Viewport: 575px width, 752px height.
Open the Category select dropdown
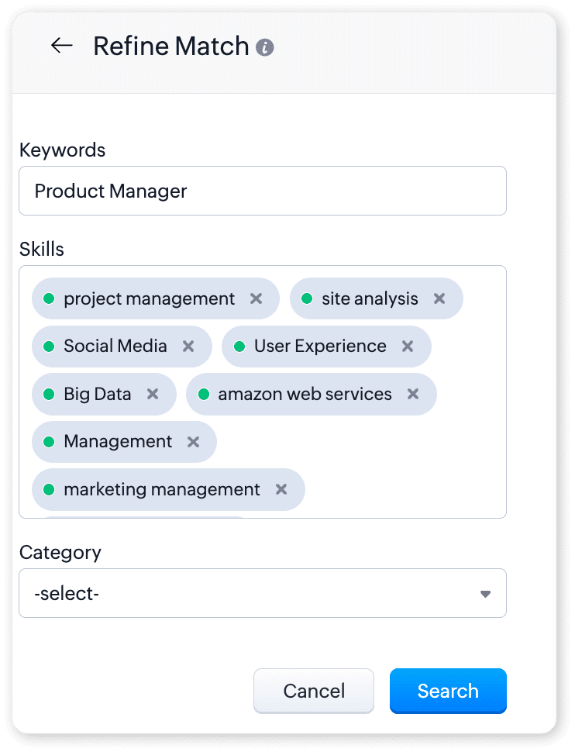pyautogui.click(x=262, y=594)
